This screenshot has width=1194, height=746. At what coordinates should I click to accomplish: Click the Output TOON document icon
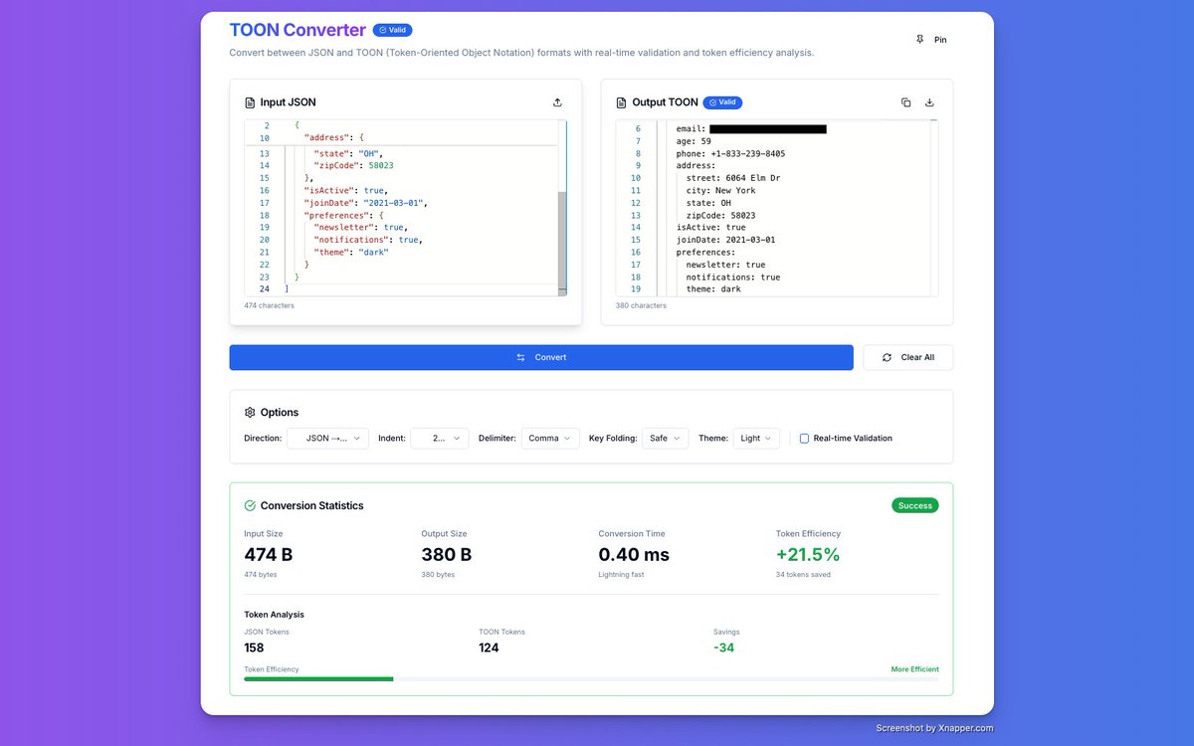(622, 102)
